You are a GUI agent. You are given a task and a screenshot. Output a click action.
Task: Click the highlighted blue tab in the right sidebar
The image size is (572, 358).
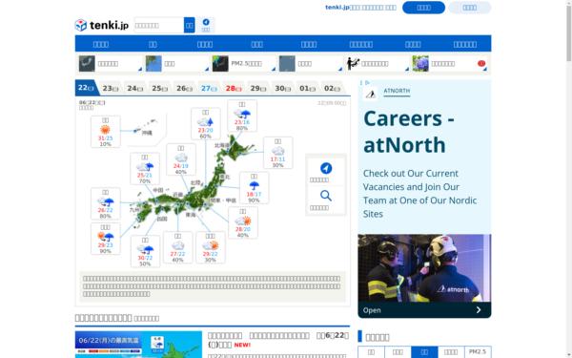[424, 351]
